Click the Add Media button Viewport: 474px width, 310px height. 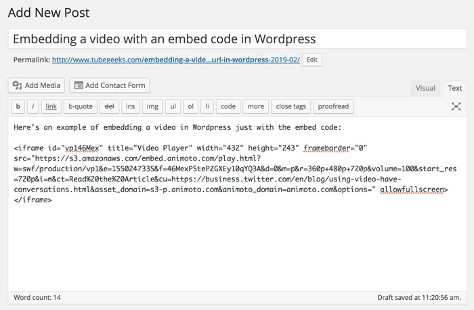click(37, 85)
